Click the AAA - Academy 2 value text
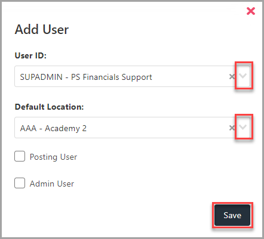The width and height of the screenshot is (264, 239). (53, 128)
